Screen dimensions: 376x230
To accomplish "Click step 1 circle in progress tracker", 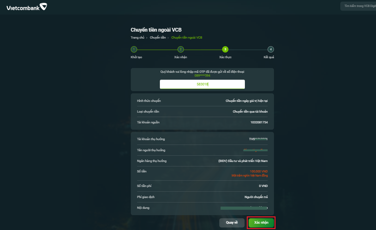I will point(134,49).
